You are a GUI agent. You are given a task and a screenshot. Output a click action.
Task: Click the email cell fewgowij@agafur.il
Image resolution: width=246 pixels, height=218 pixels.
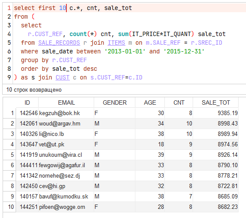tap(66, 165)
